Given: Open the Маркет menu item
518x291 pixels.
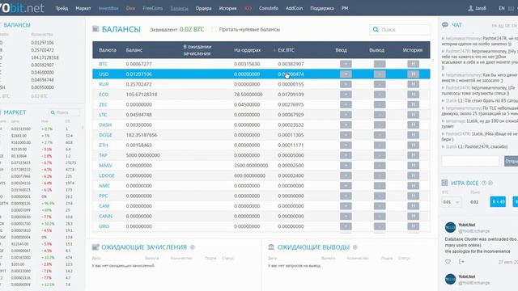Looking at the screenshot, I should (x=83, y=8).
